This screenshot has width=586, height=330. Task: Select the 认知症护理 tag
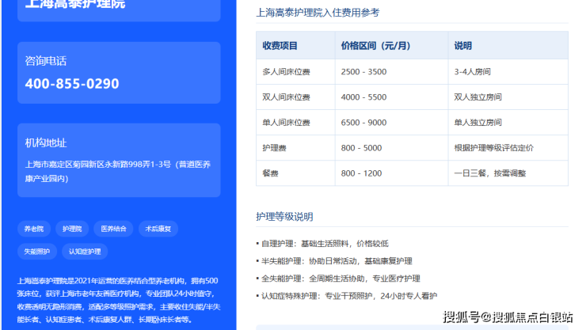[x=85, y=252]
